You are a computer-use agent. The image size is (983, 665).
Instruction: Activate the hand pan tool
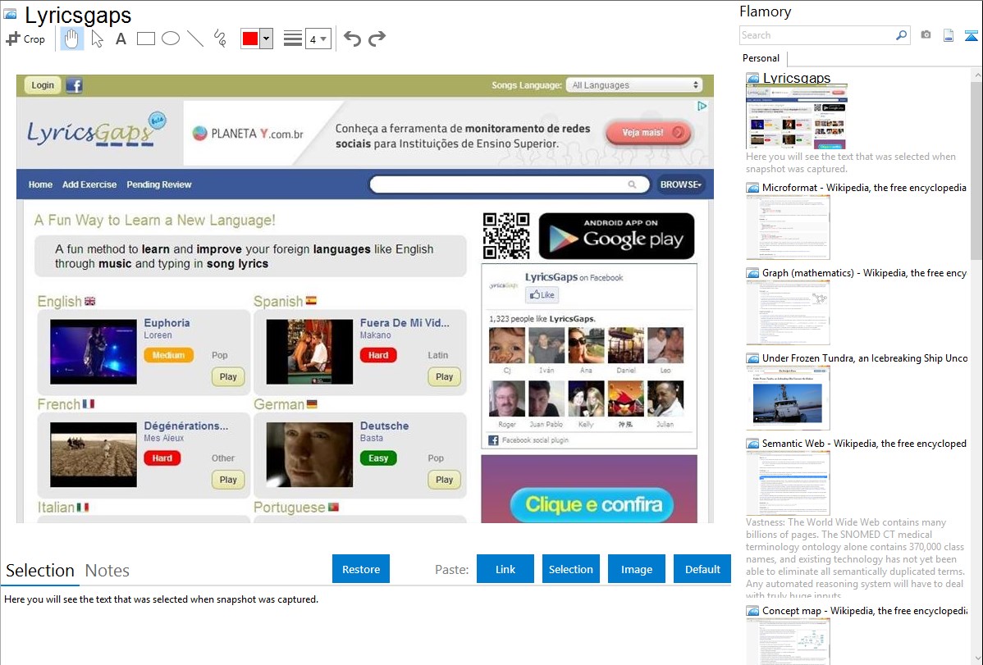pyautogui.click(x=72, y=39)
